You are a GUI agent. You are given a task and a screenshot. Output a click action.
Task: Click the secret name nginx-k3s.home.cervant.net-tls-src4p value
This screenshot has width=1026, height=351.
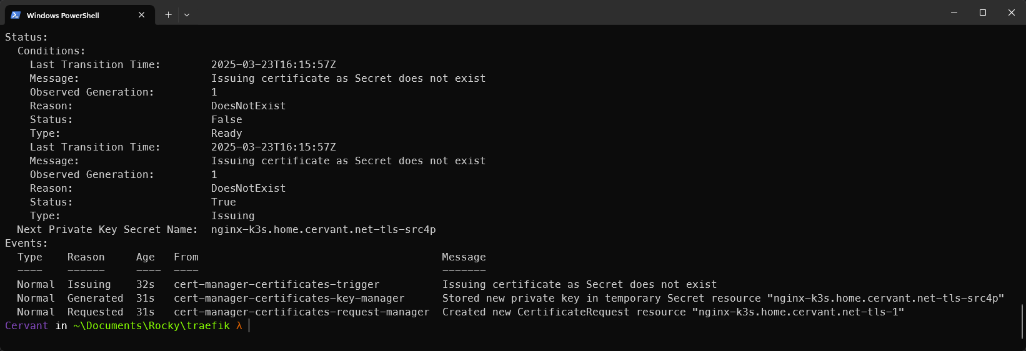[x=323, y=230]
